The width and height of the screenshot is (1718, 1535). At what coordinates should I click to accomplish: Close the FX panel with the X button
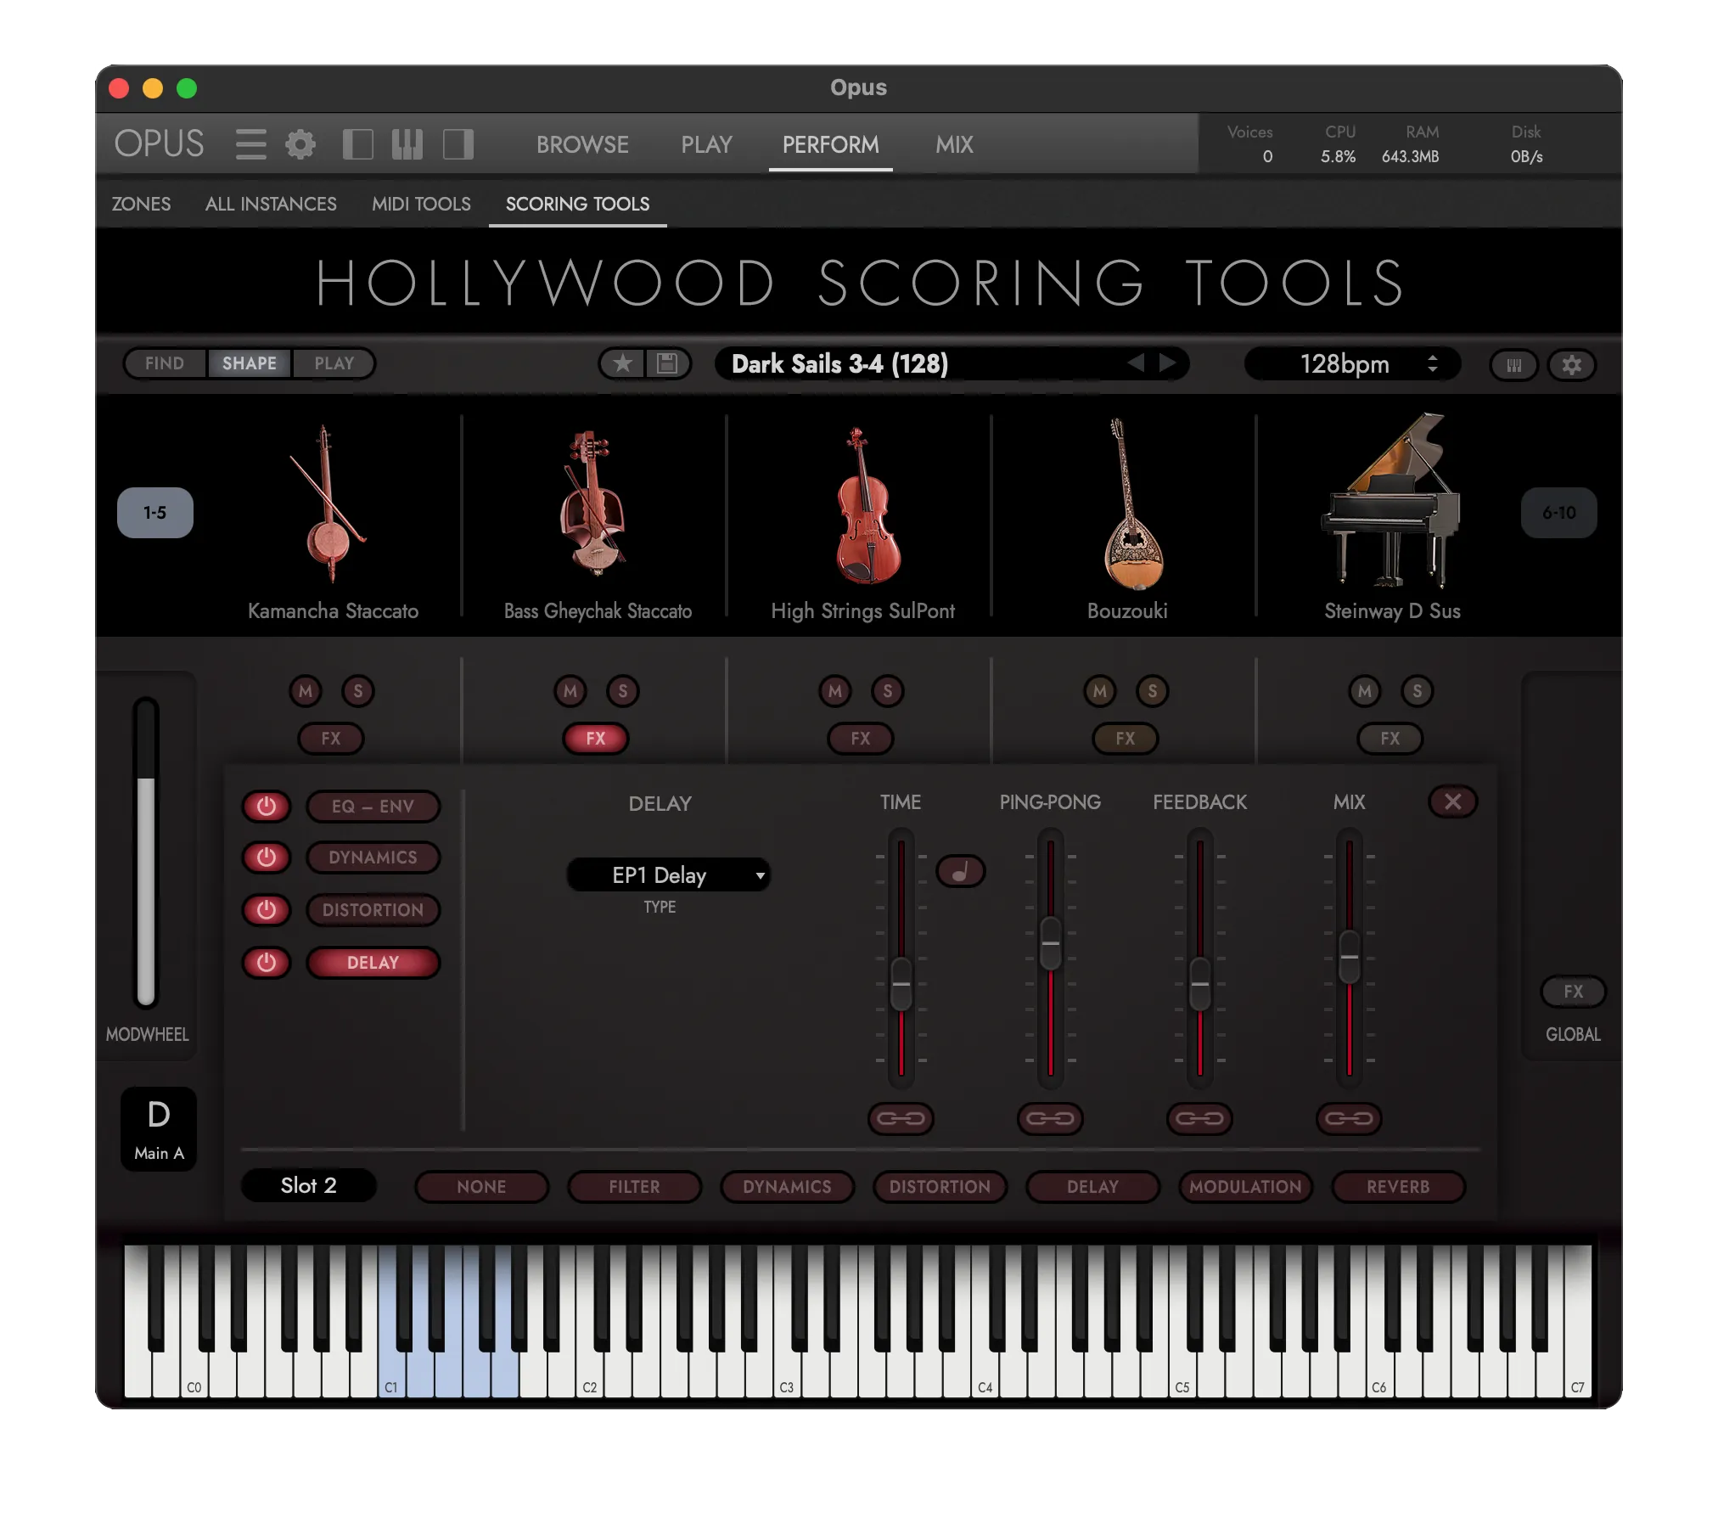[1452, 801]
